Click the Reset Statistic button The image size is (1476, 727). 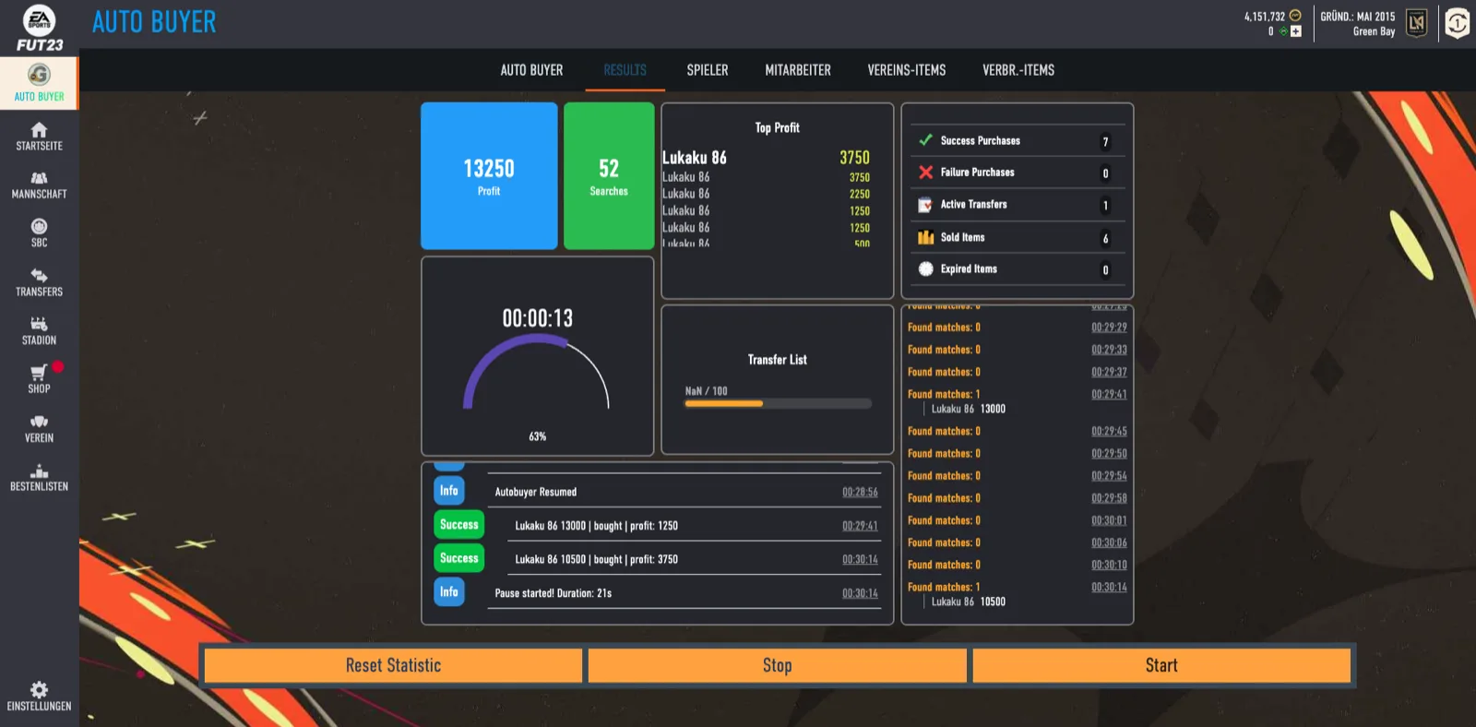coord(393,665)
